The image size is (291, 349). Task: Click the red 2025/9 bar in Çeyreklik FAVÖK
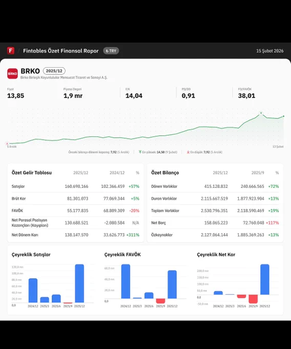click(160, 301)
